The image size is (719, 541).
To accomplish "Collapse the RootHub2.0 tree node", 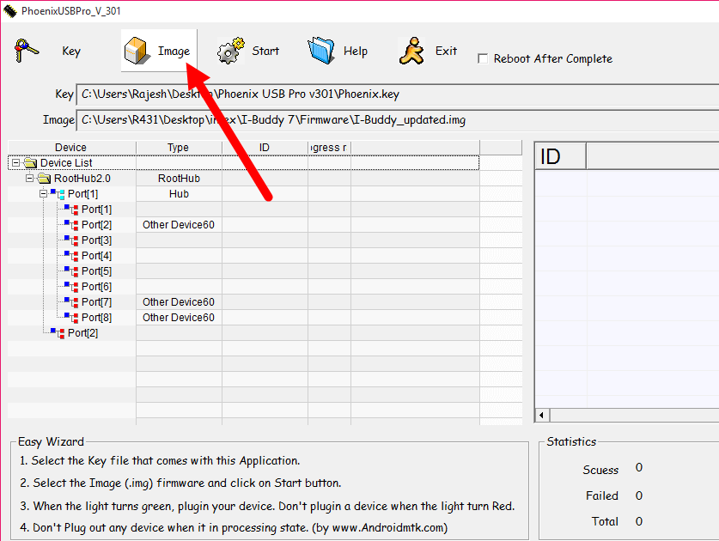I will coord(29,179).
